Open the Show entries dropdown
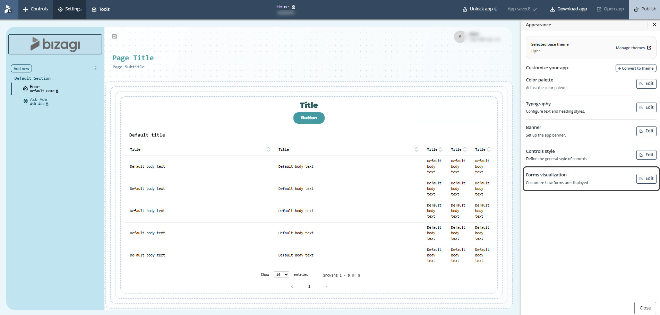660x315 pixels. tap(281, 274)
